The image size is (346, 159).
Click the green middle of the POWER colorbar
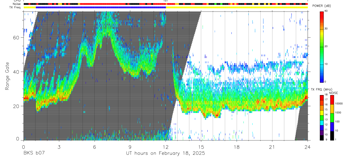coord(321,47)
